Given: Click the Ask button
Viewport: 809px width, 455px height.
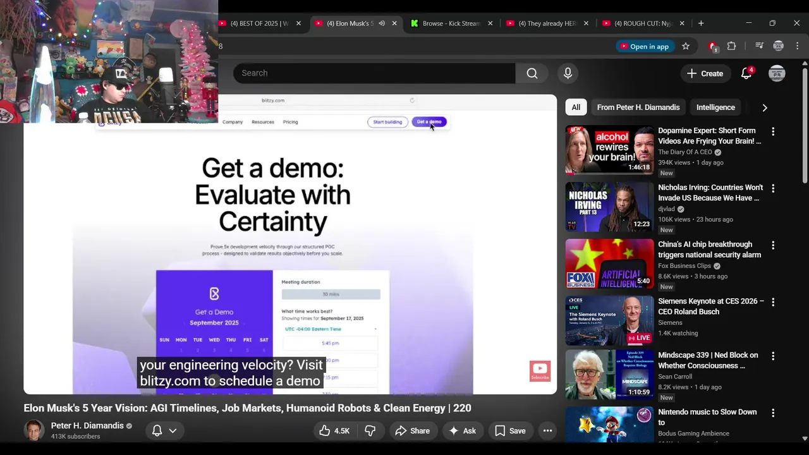Looking at the screenshot, I should [462, 431].
